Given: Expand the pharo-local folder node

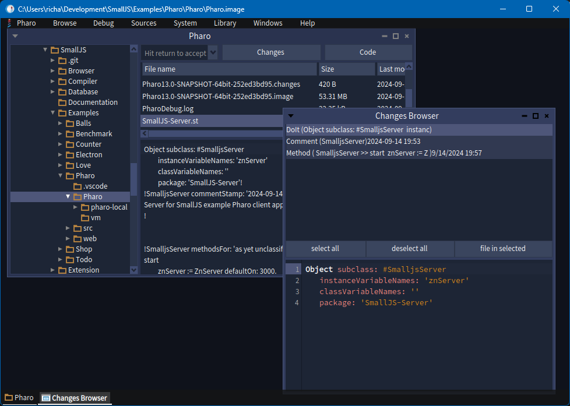Looking at the screenshot, I should pos(75,207).
